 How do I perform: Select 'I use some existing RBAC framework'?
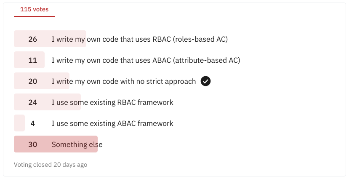(112, 102)
